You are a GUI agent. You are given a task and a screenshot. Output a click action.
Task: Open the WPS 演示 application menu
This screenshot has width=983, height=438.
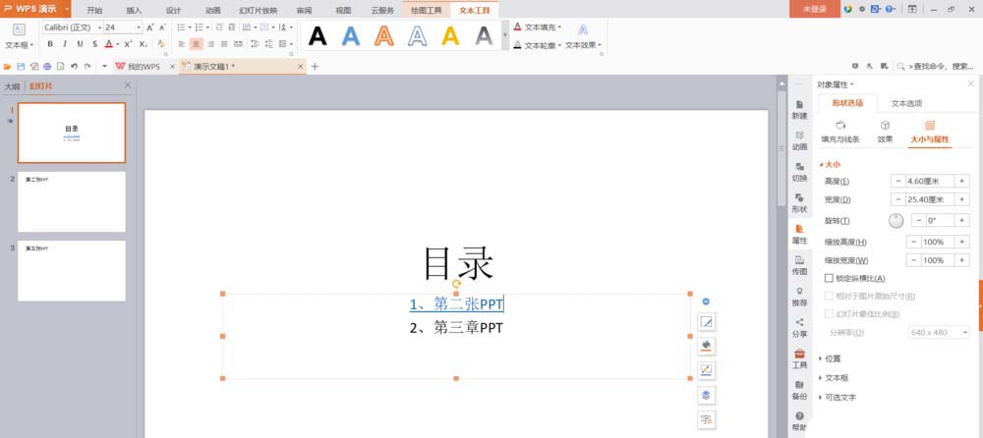point(35,9)
